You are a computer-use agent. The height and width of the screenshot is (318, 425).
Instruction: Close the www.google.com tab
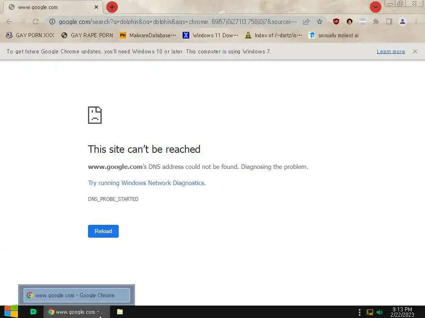[96, 7]
